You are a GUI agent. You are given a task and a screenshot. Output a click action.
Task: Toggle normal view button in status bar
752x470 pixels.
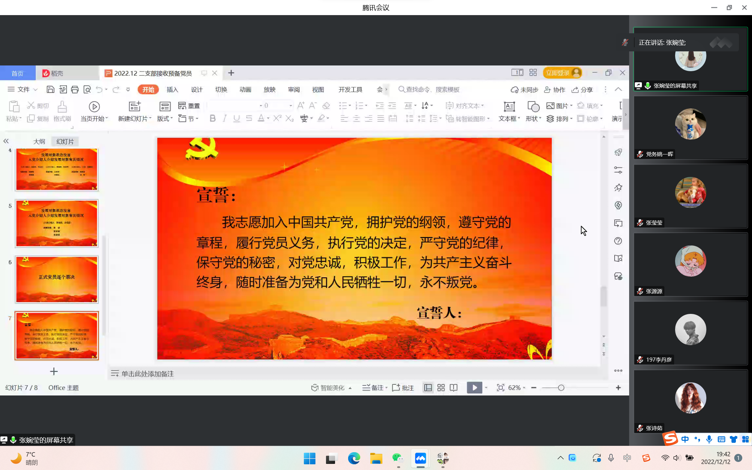tap(428, 388)
